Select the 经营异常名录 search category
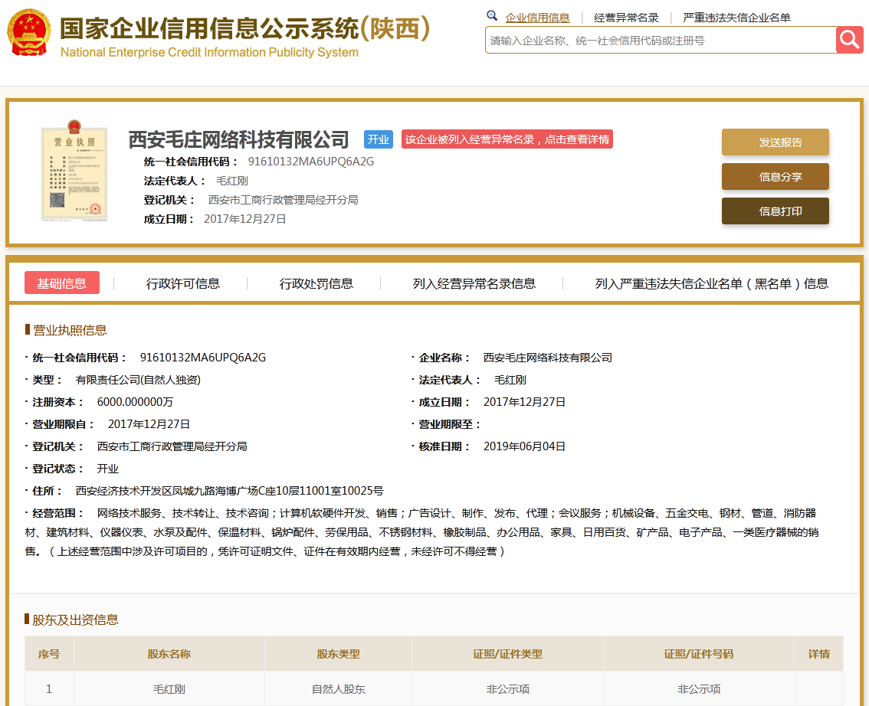The height and width of the screenshot is (706, 869). [626, 18]
